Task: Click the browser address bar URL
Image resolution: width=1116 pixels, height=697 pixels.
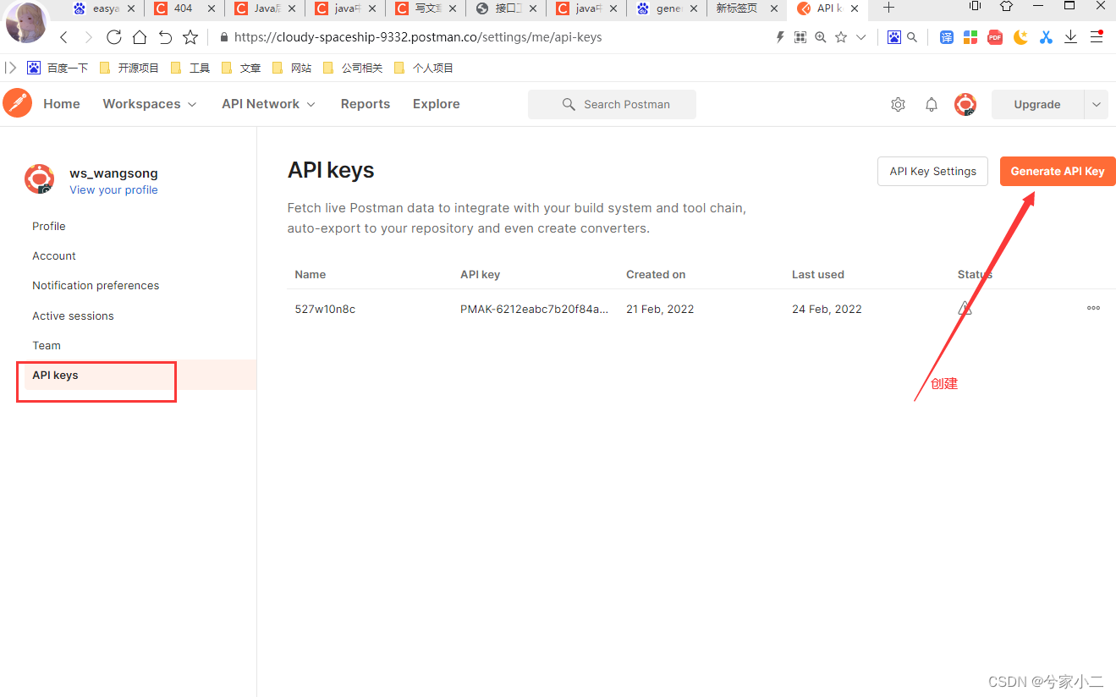Action: click(x=418, y=37)
